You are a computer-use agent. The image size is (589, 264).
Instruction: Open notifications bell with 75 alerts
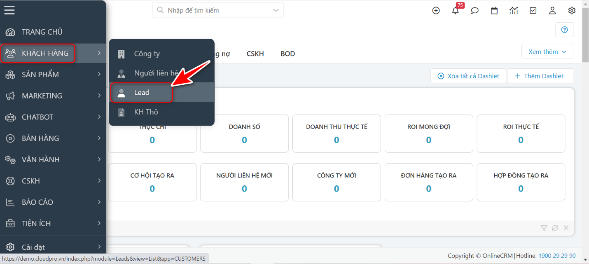point(455,10)
